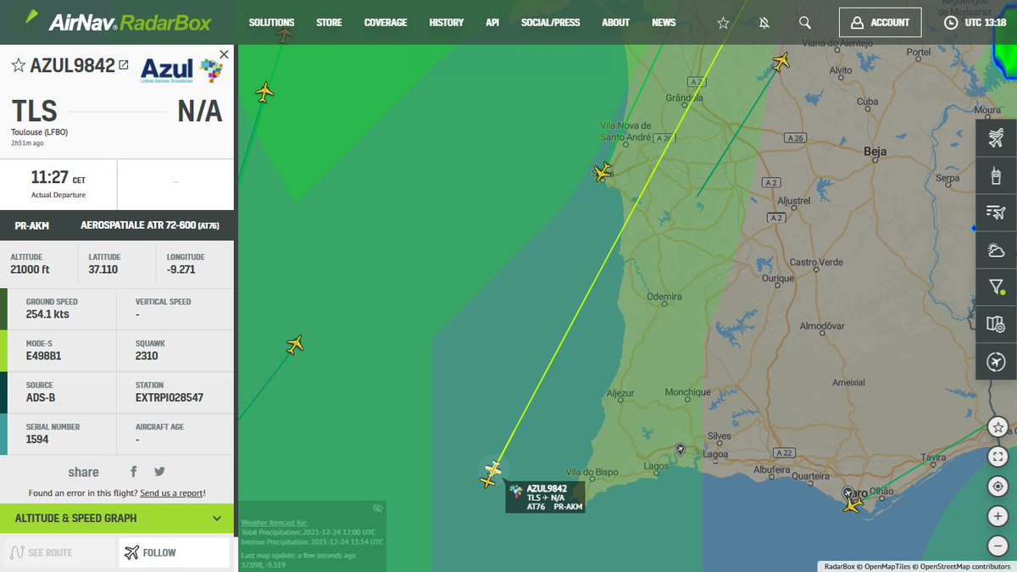Open the aircraft layers sidebar icon
This screenshot has height=572, width=1017.
(x=996, y=138)
